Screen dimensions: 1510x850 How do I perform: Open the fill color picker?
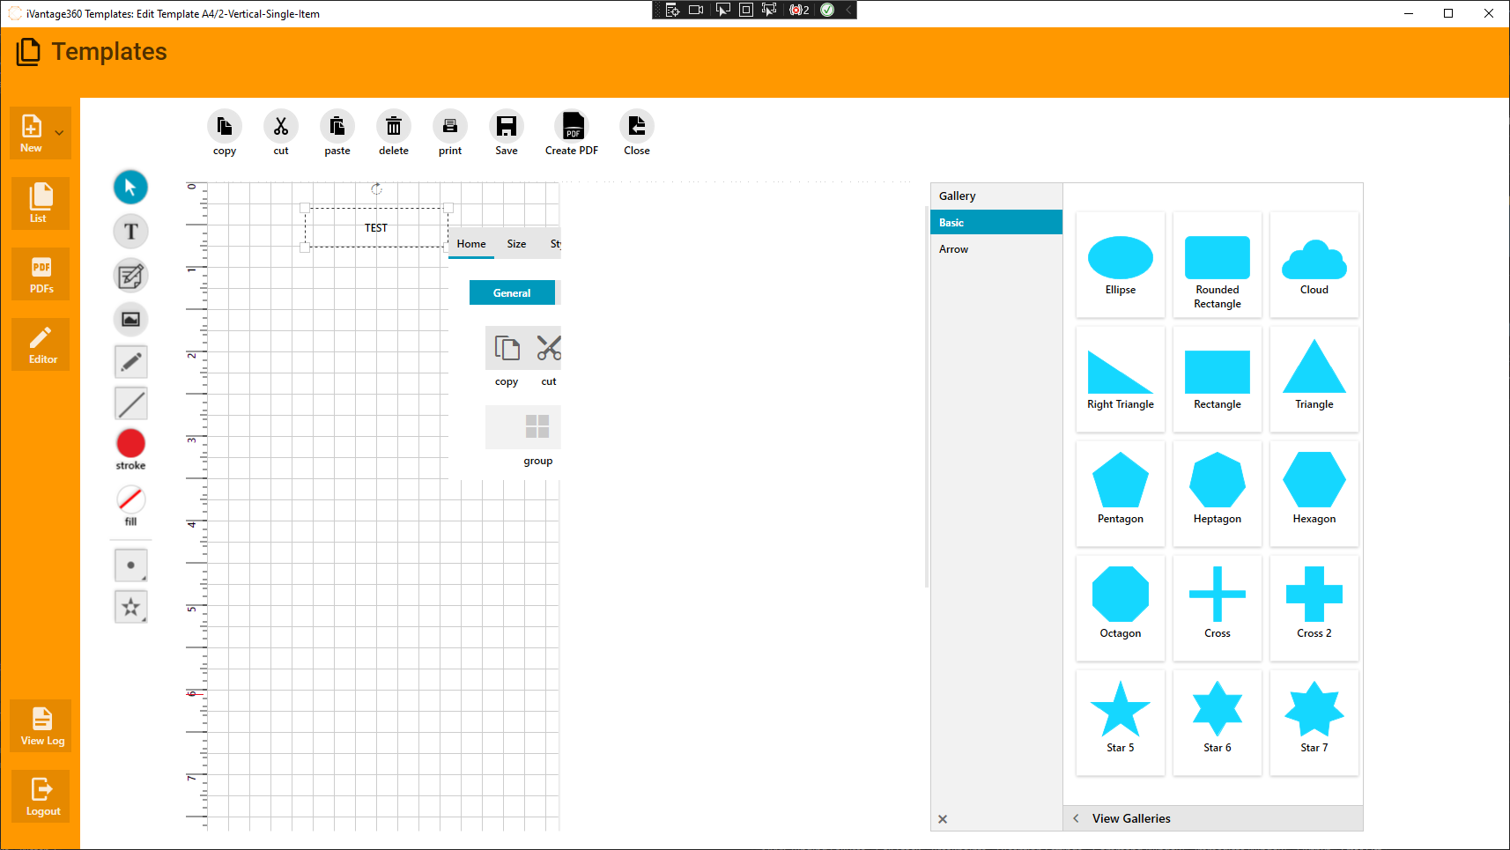tap(130, 499)
